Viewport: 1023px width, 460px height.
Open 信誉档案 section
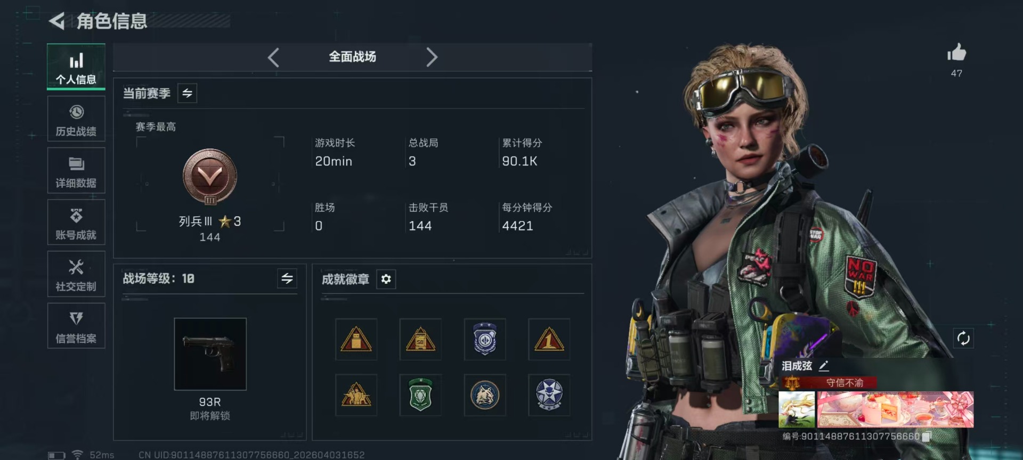(76, 326)
